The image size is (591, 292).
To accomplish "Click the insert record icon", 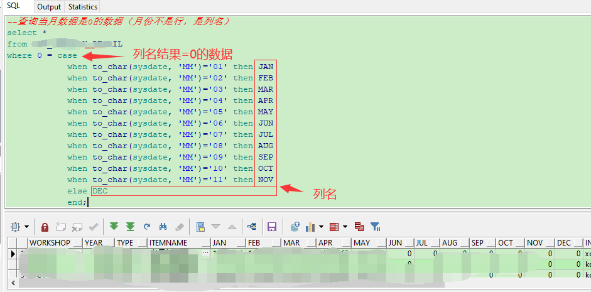I will (x=61, y=227).
